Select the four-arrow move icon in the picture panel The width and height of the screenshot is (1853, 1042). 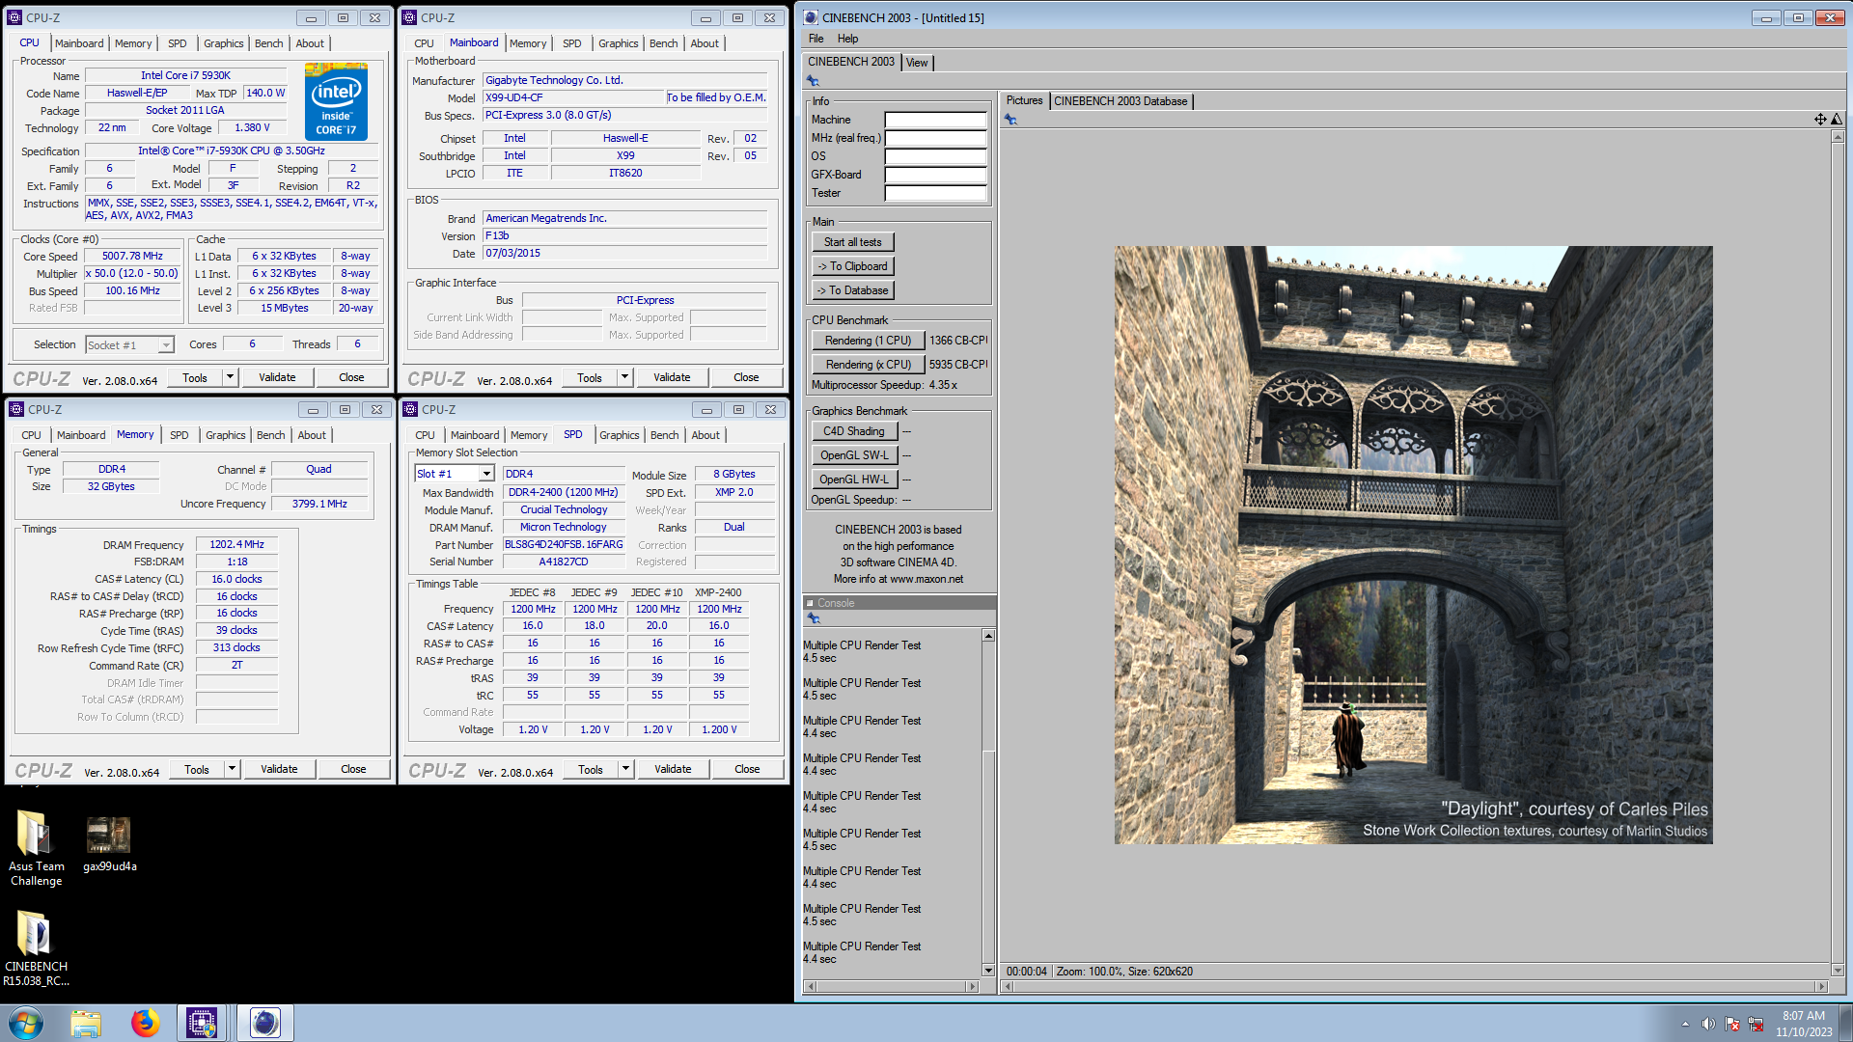pyautogui.click(x=1820, y=120)
